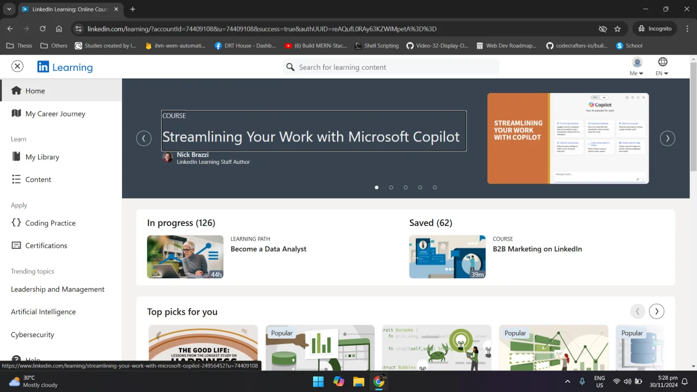The width and height of the screenshot is (697, 392).
Task: Open Web Dev Roadmap bookmark
Action: (506, 46)
